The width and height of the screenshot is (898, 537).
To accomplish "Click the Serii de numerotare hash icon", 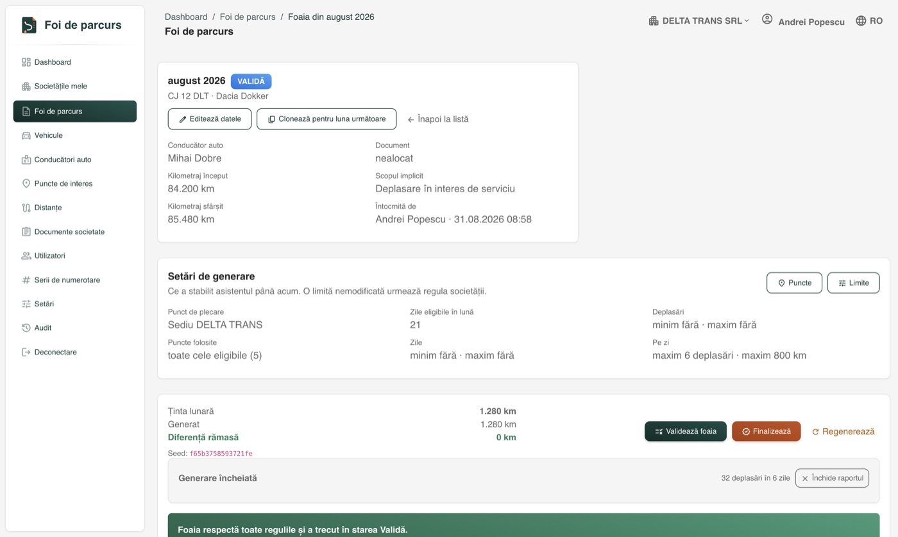I will (26, 280).
